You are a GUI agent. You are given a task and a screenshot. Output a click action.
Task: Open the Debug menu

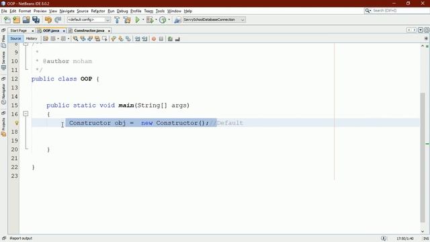point(122,11)
